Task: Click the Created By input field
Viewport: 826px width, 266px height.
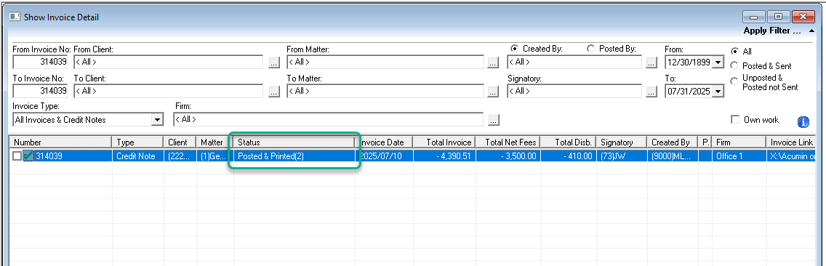Action: [x=574, y=63]
